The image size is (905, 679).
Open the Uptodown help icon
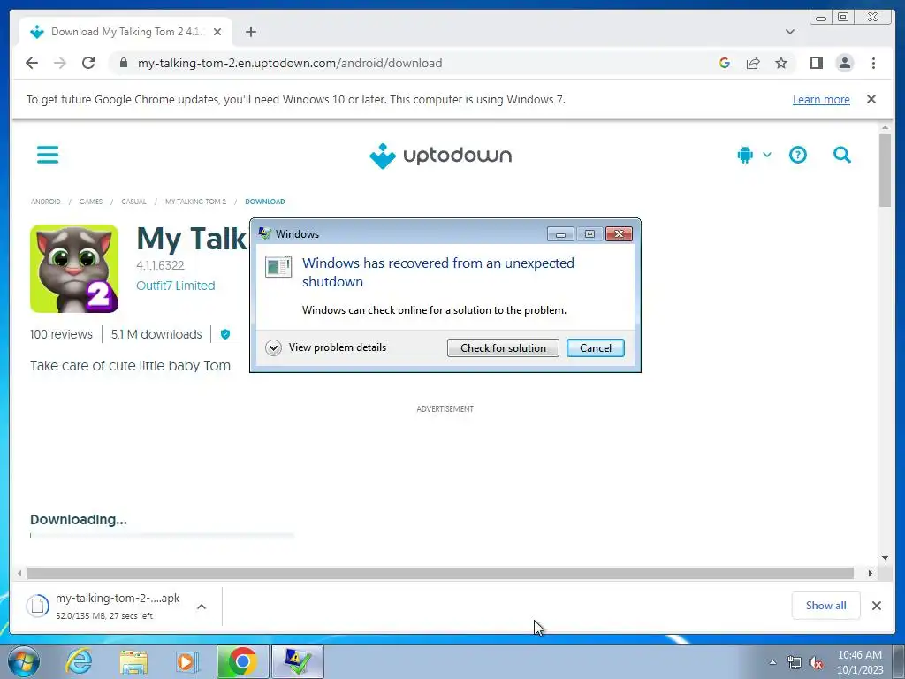click(798, 155)
